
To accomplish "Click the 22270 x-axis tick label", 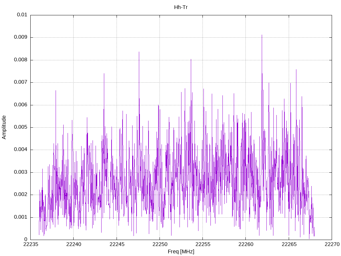I will click(x=332, y=244).
